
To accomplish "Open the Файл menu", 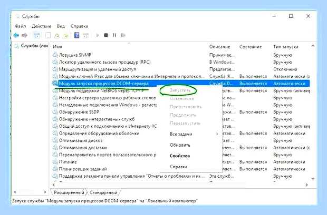I will 21,26.
